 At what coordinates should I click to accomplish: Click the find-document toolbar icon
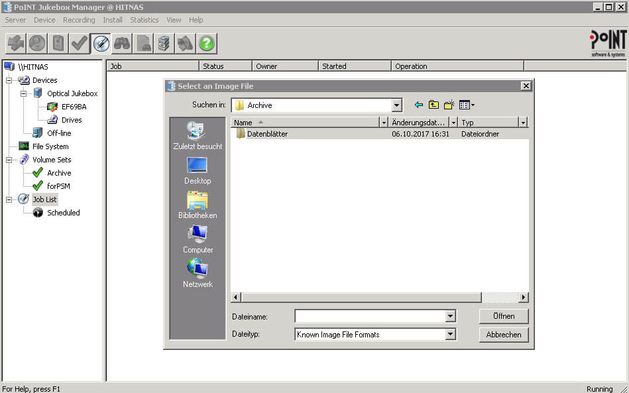point(143,43)
